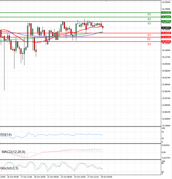This screenshot has width=172, height=179.
Task: Click the 16 Oct 04:00 time axis label
Action: coord(13,177)
